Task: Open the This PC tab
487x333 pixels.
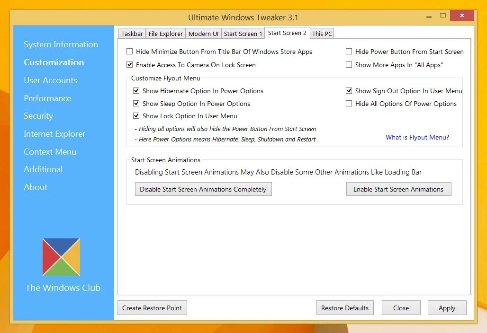Action: coord(322,34)
